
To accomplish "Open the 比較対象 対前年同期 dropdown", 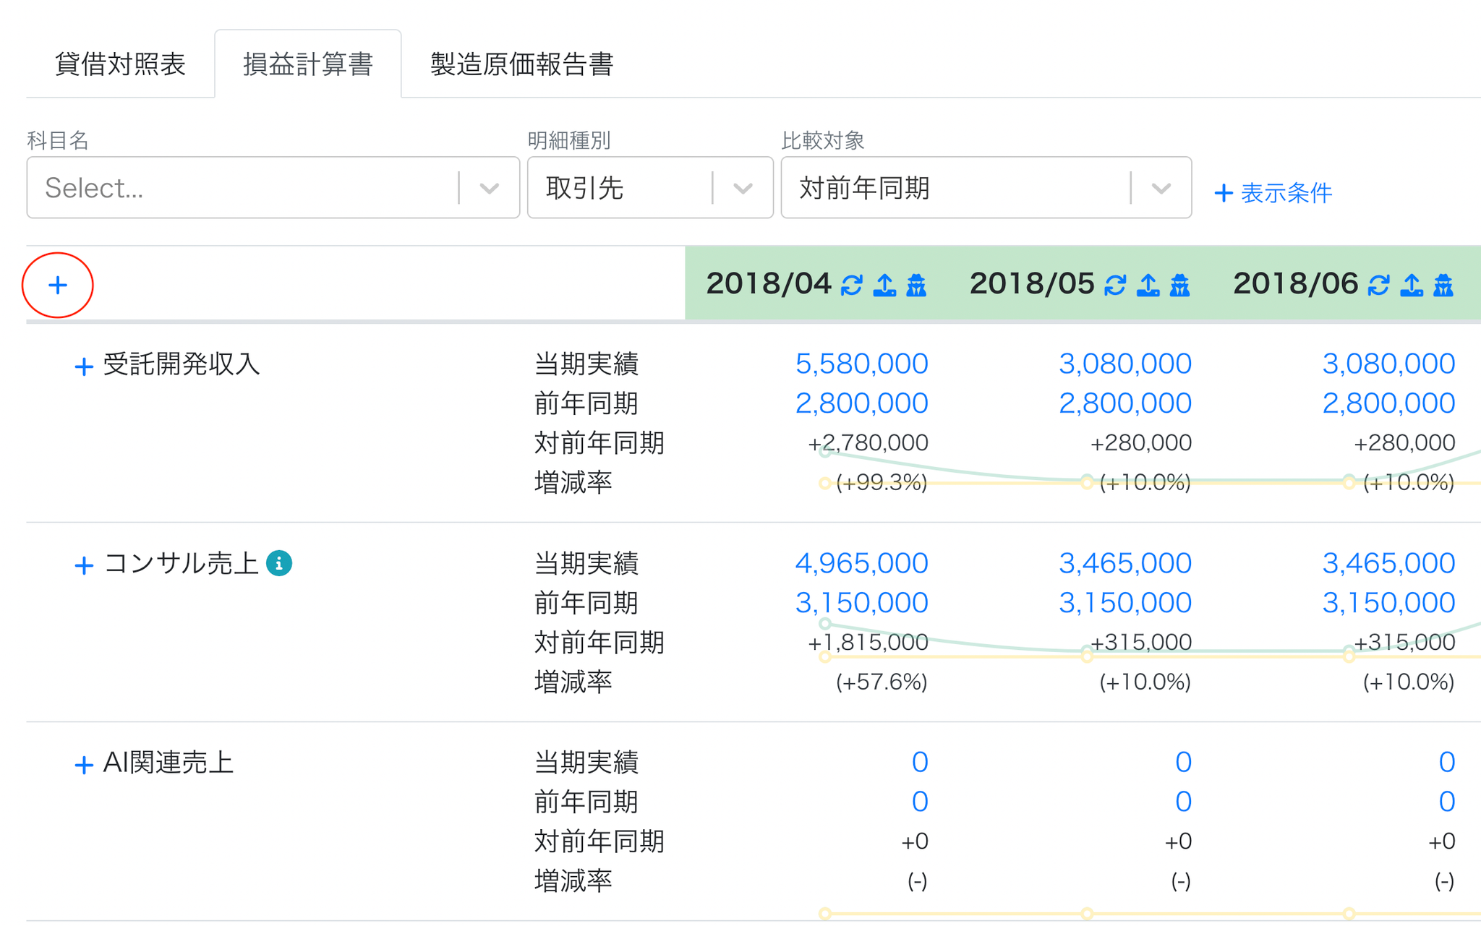I will pos(986,188).
